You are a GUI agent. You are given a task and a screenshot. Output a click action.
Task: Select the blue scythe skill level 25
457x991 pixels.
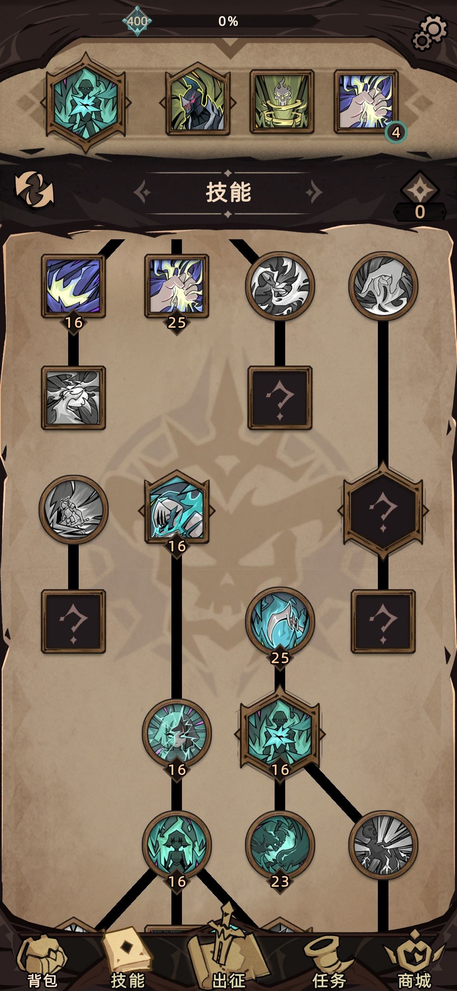point(280,621)
